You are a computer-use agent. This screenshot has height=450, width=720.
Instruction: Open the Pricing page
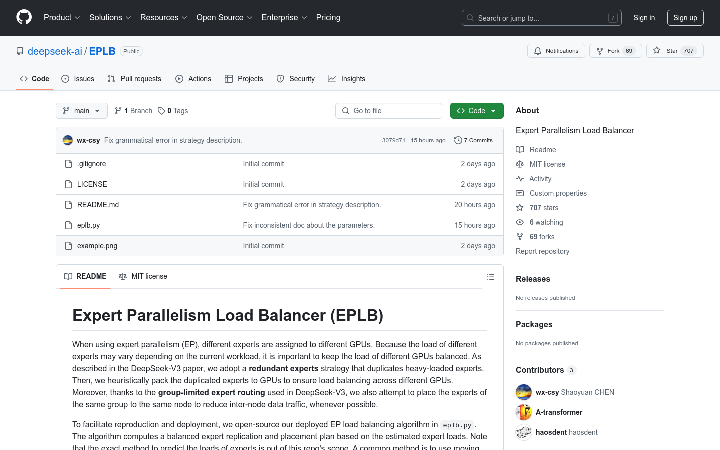[x=328, y=18]
